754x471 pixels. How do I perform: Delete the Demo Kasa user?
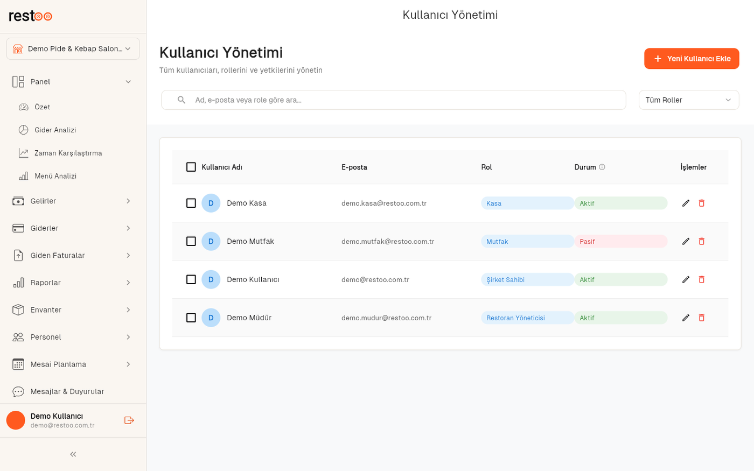[x=701, y=203]
